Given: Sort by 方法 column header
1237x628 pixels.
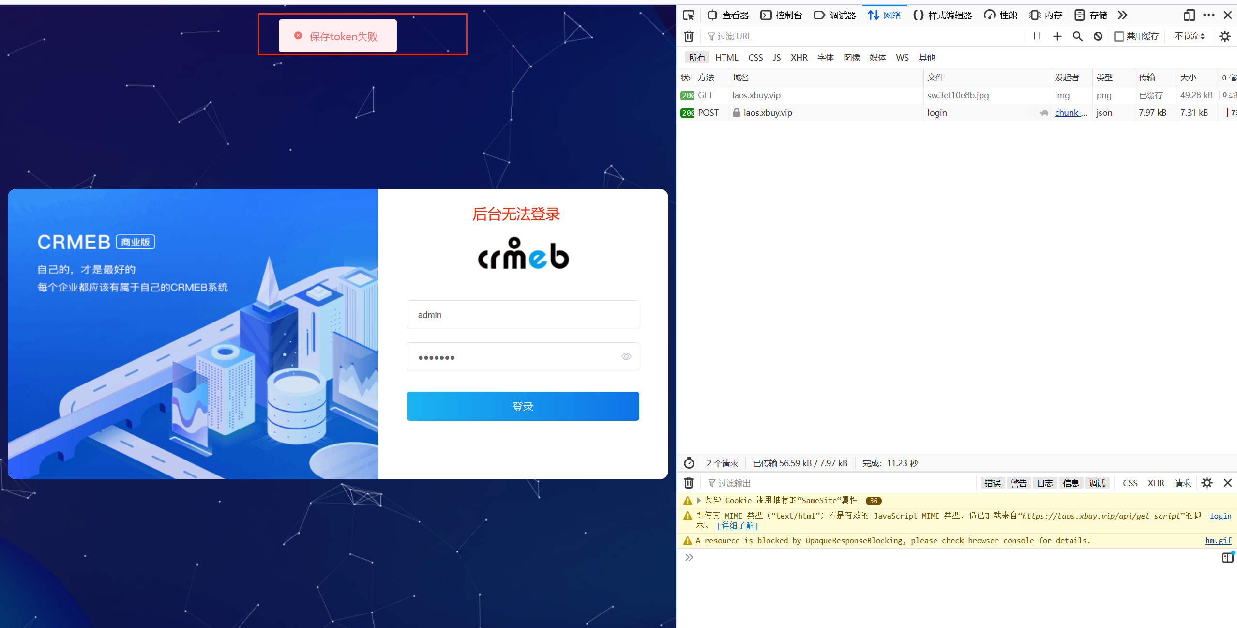Looking at the screenshot, I should pyautogui.click(x=711, y=77).
